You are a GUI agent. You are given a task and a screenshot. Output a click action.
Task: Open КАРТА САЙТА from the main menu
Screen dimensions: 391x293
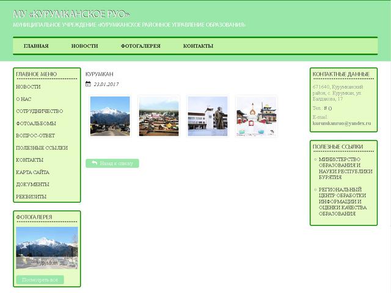[x=33, y=172]
